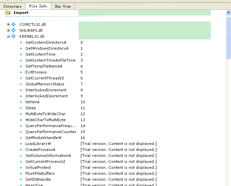Select the VirtualProtect import
231x186 pixels.
click(x=38, y=167)
